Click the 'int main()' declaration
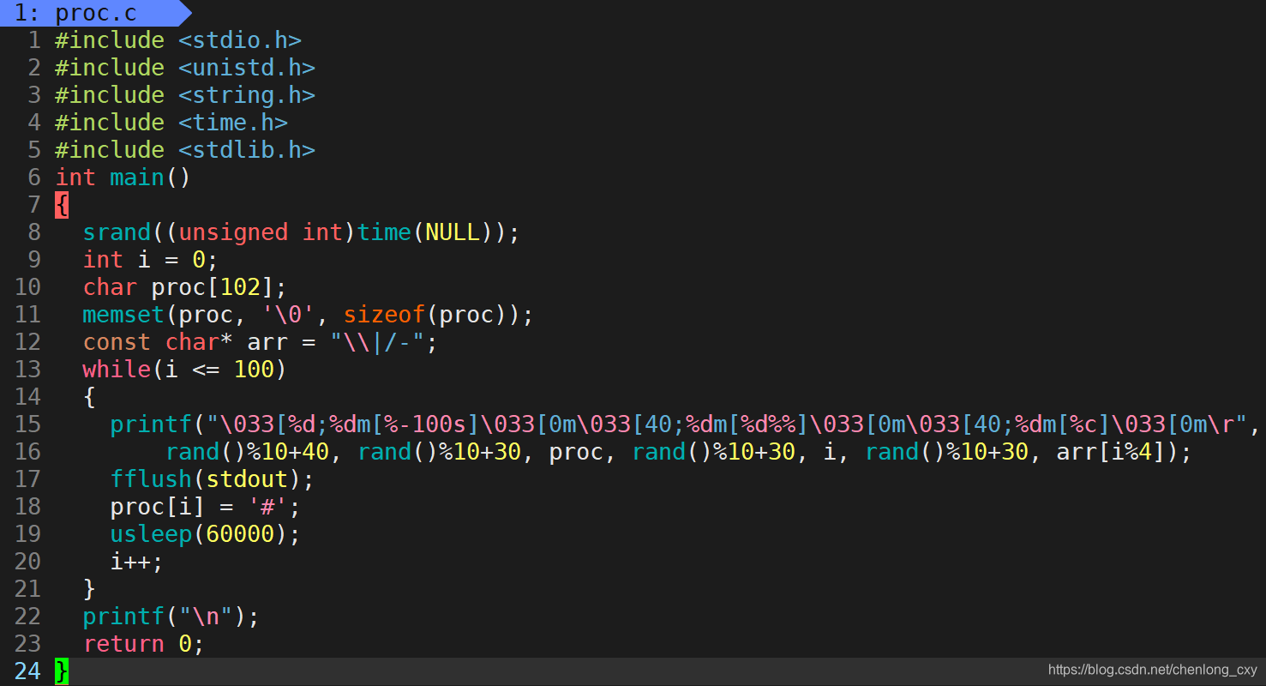The height and width of the screenshot is (686, 1266). point(123,178)
